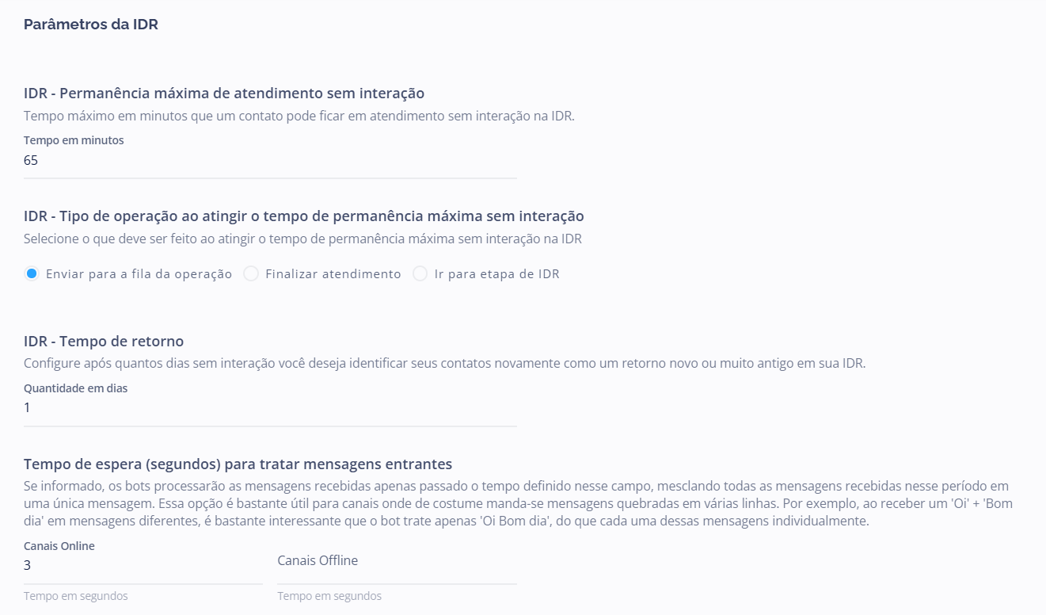Click the 'Parâmetros da IDR' page heading
Image resolution: width=1046 pixels, height=615 pixels.
click(x=91, y=25)
